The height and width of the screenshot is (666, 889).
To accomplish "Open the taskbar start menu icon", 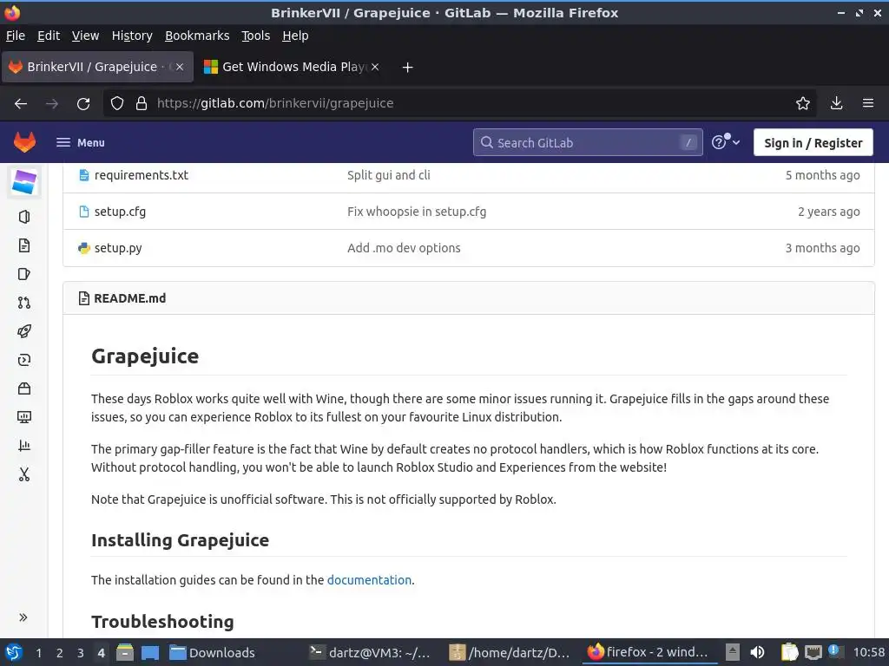I will coord(14,652).
